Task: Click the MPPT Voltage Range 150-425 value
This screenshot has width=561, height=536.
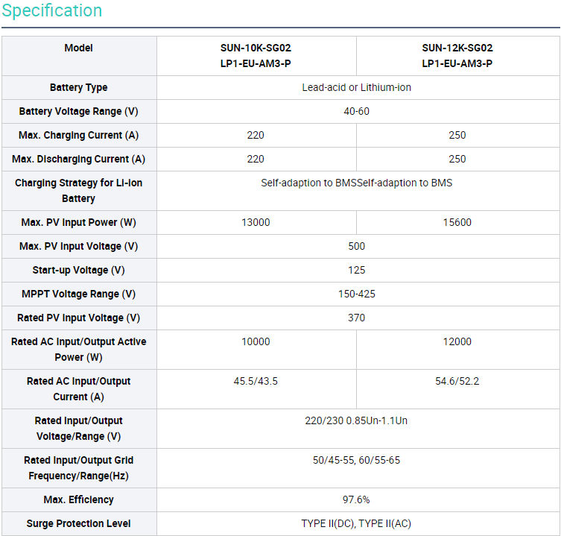Action: coord(356,294)
